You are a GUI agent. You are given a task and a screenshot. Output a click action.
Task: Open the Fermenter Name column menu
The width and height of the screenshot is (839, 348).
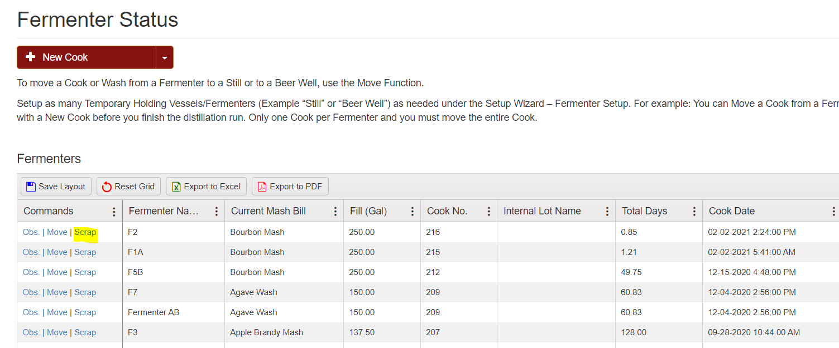click(x=217, y=212)
